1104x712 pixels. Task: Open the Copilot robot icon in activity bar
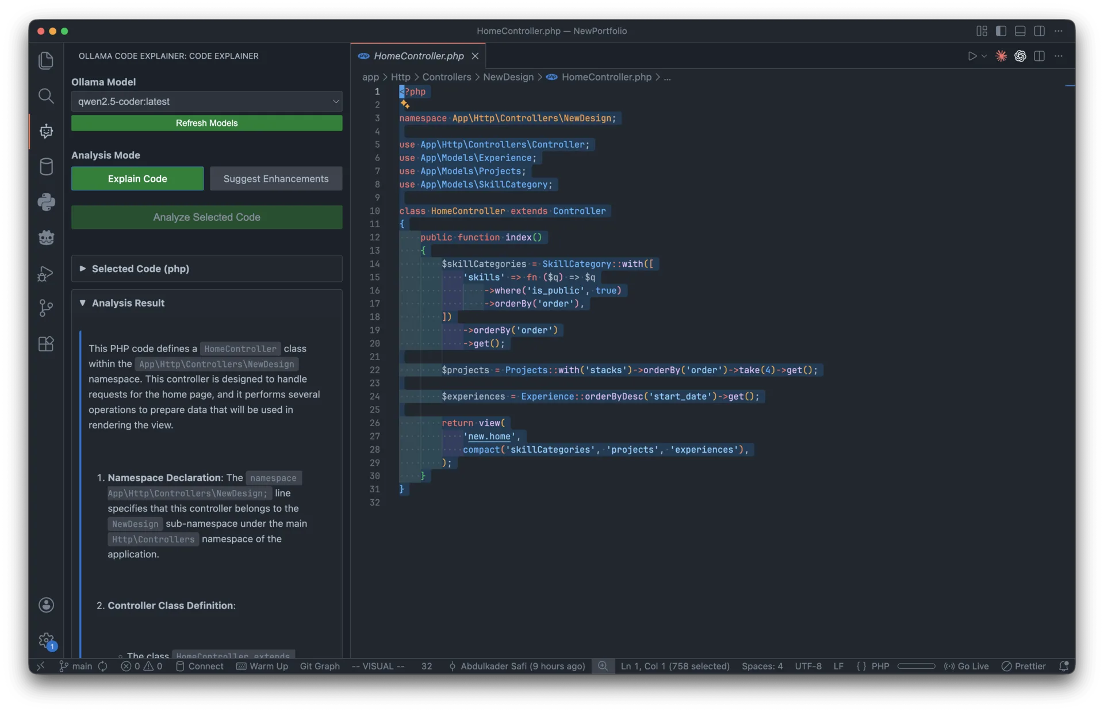[x=46, y=238]
